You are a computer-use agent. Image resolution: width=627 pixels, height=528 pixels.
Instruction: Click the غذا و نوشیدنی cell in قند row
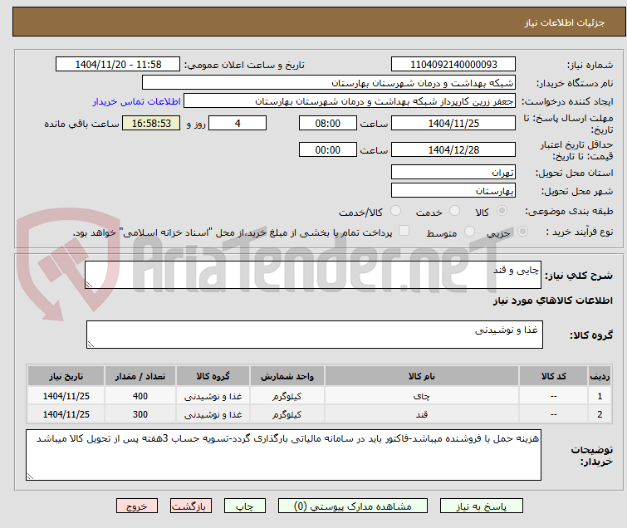pyautogui.click(x=213, y=414)
